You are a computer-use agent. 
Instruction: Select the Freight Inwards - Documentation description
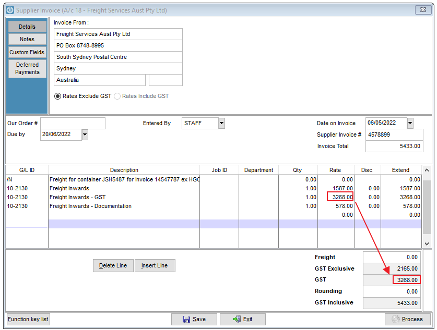coord(90,206)
